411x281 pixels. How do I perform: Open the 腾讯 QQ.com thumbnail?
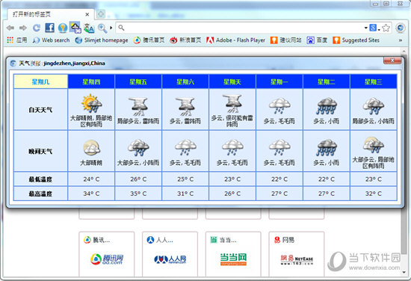click(x=107, y=254)
